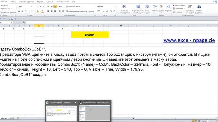This screenshot has height=122, width=218.
Task: Open the www.excel-.npage.de link
Action: (x=189, y=40)
